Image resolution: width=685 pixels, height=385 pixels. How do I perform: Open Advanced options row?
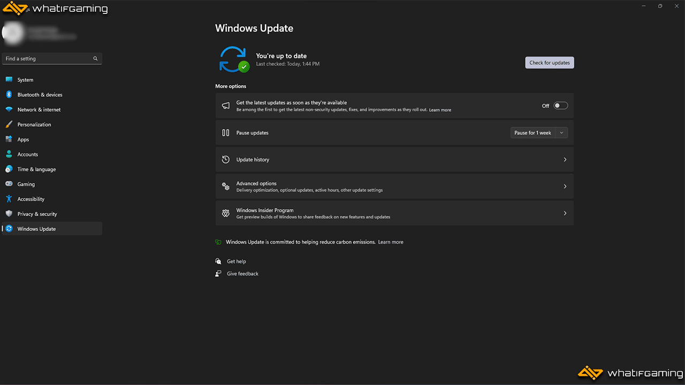click(394, 186)
